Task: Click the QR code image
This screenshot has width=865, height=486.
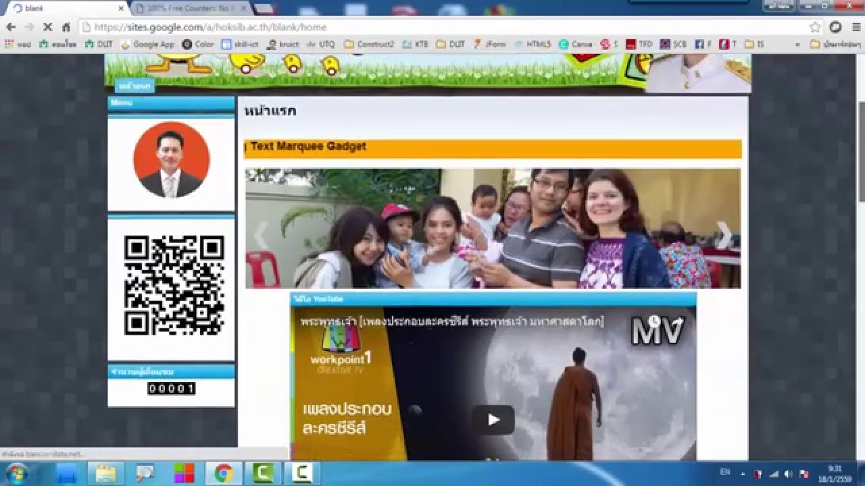Action: 174,286
